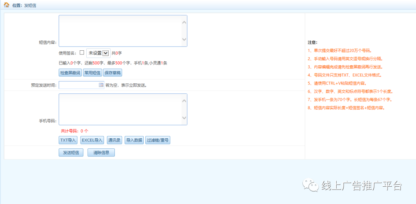Click scroll-down arrow in 短信内容 box
Screen dimensions: 416x204
tap(184, 40)
